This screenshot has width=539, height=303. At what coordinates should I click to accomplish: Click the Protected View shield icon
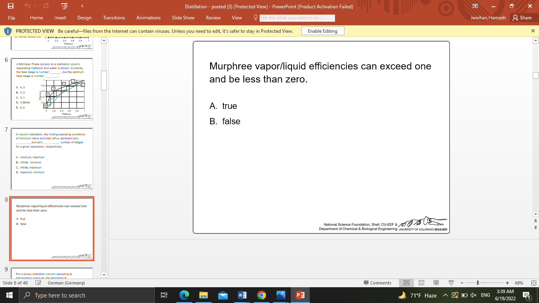click(7, 31)
